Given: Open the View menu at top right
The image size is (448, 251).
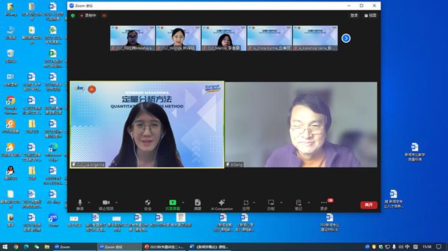Looking at the screenshot, I should (370, 16).
